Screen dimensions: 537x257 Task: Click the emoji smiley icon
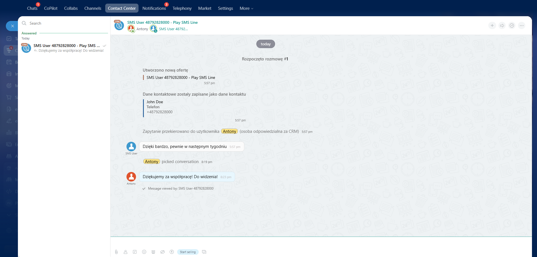(x=144, y=252)
